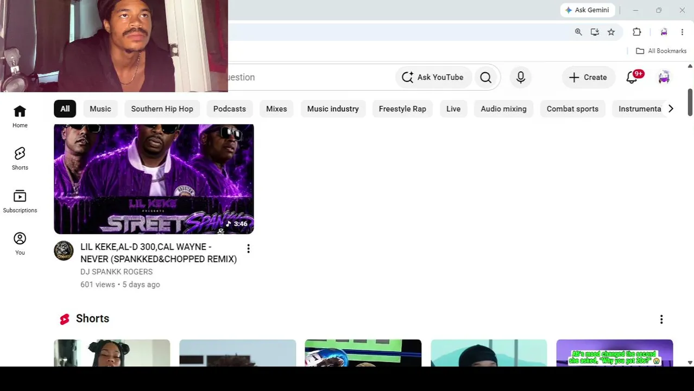This screenshot has width=694, height=391.
Task: Click the Shorts section heading
Action: (92, 319)
